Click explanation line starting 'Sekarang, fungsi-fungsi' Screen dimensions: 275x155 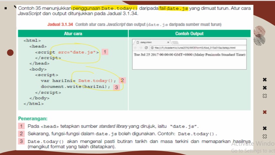[122, 134]
